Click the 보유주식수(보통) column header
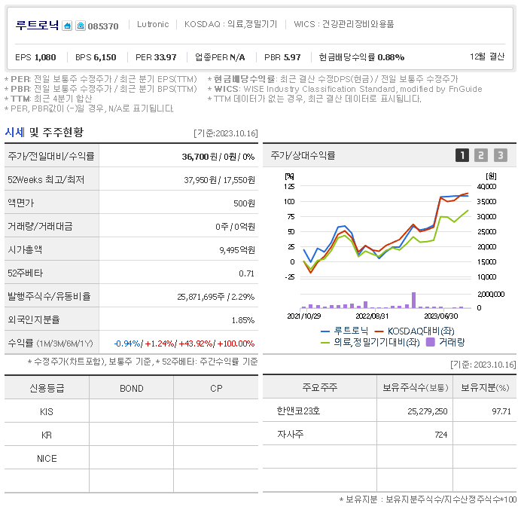The image size is (521, 510). click(x=416, y=387)
